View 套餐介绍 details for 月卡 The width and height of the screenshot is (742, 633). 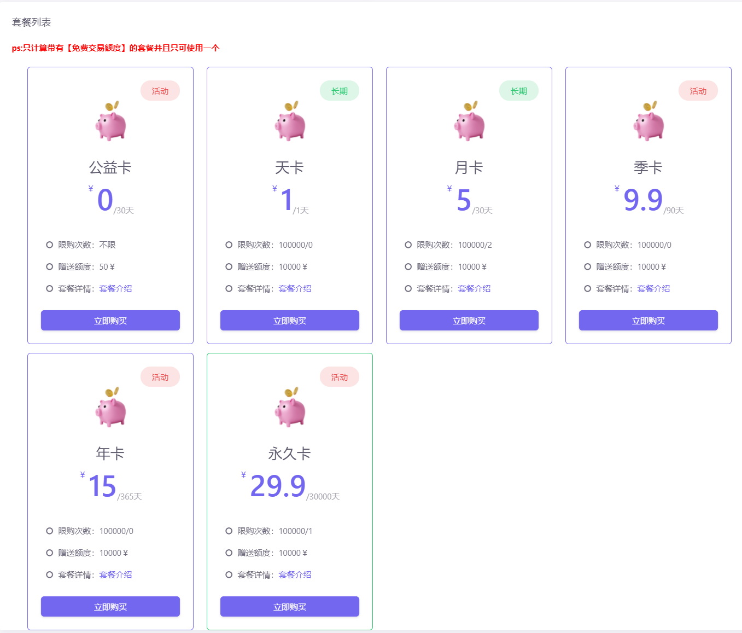tap(474, 289)
